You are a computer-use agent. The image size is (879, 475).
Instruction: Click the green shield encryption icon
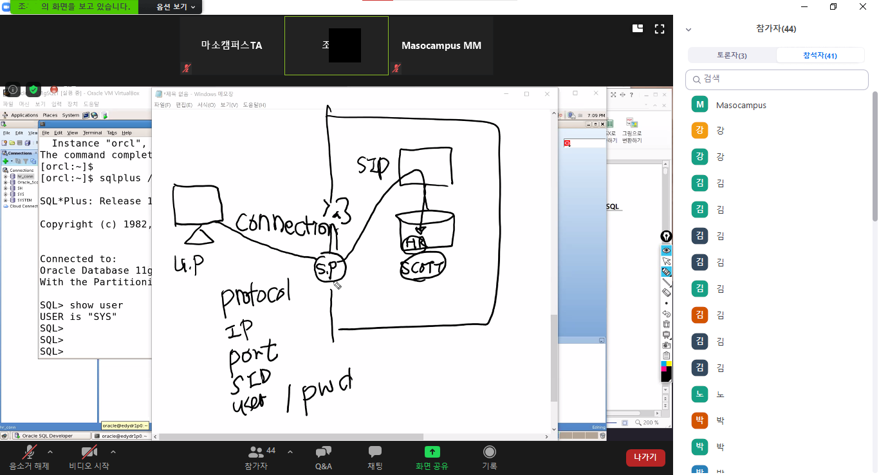(33, 89)
